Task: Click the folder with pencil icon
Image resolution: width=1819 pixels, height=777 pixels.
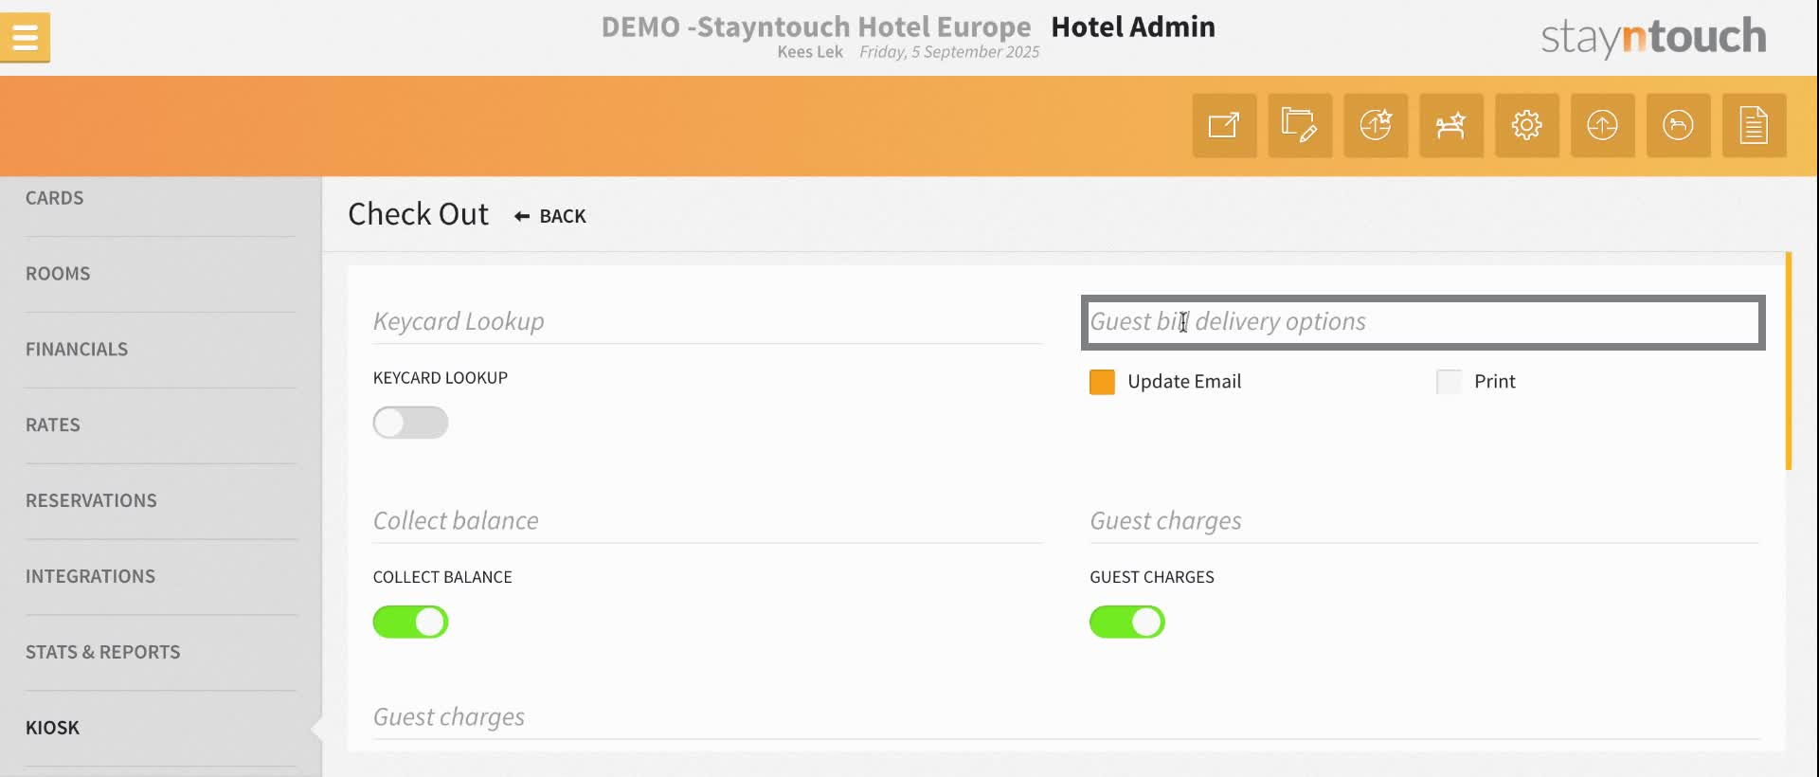Action: click(1300, 125)
